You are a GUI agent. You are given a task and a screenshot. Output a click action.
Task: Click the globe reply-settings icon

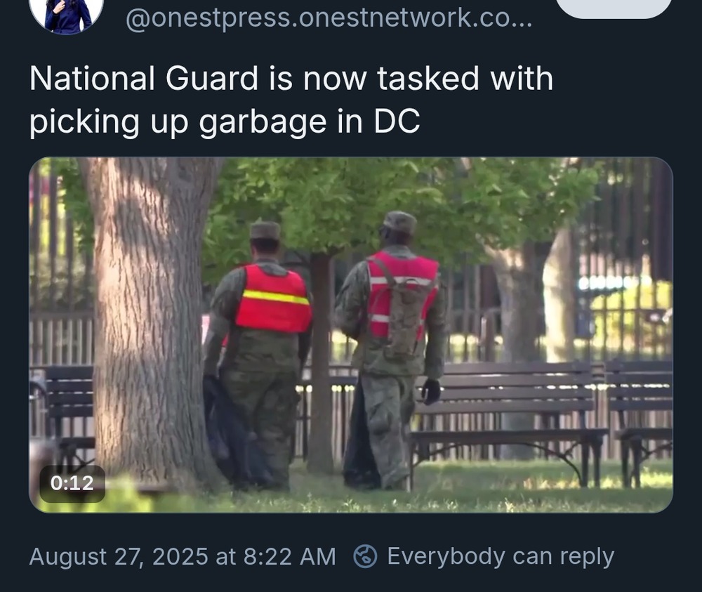pos(365,557)
